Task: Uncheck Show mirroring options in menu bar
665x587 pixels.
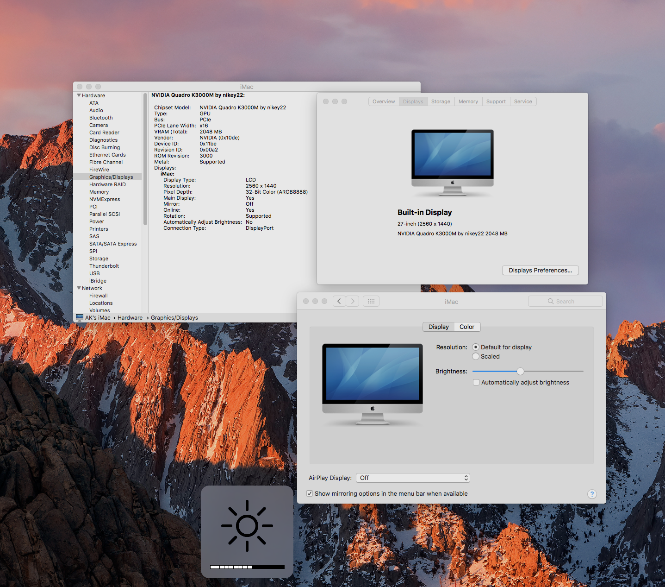Action: click(x=310, y=493)
